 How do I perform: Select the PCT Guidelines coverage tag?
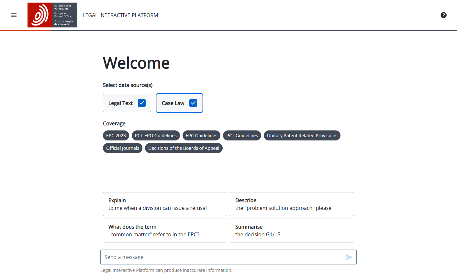coord(242,135)
